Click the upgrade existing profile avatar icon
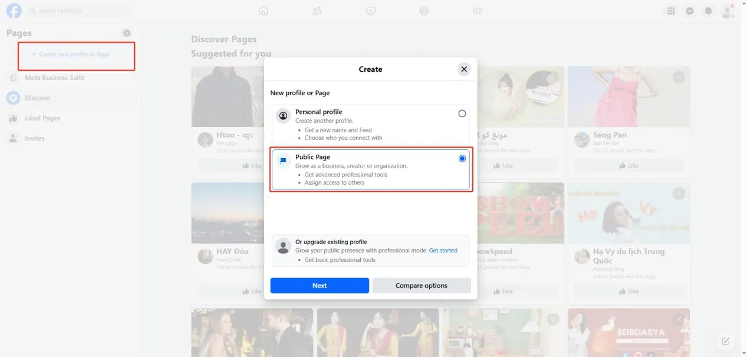Image resolution: width=747 pixels, height=357 pixels. click(284, 245)
